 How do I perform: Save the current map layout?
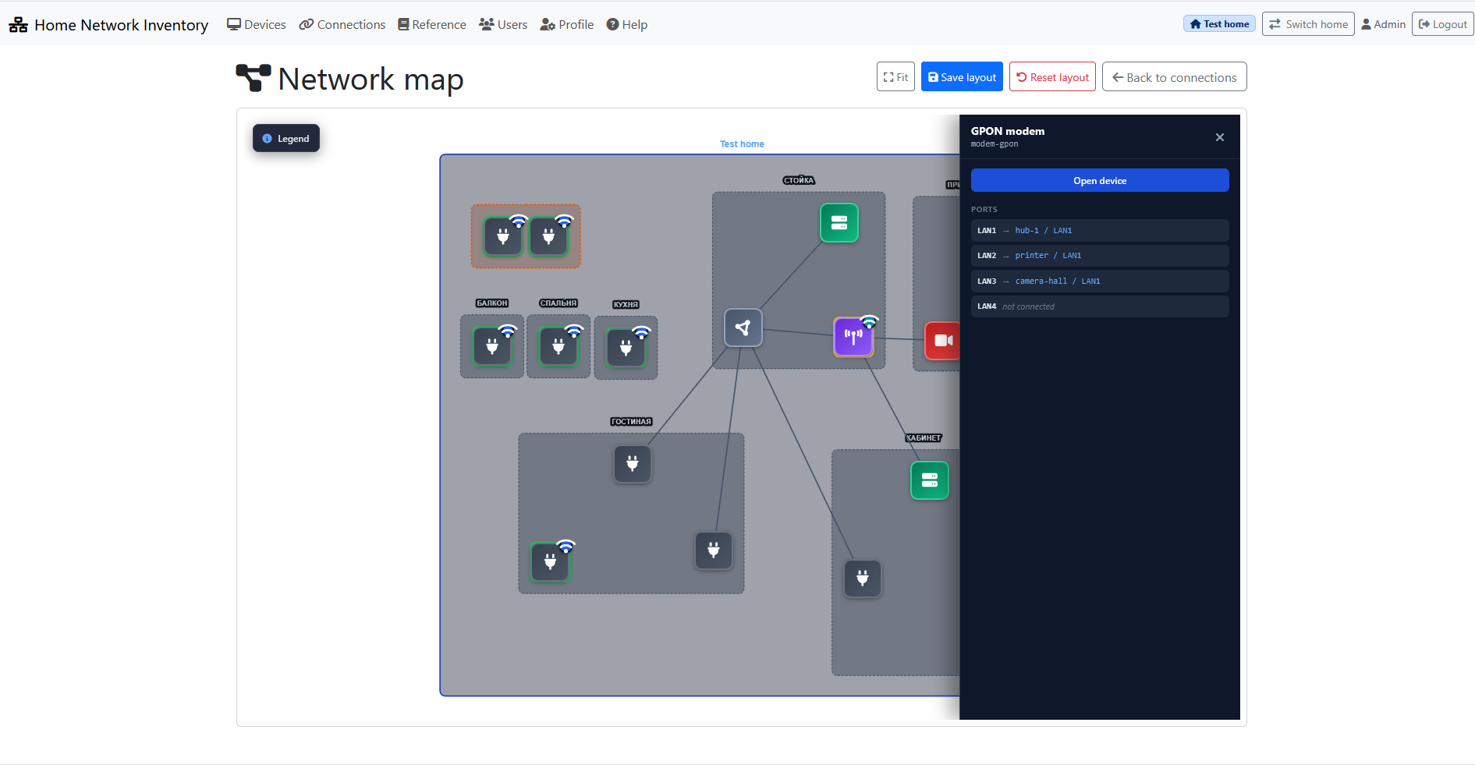point(962,76)
